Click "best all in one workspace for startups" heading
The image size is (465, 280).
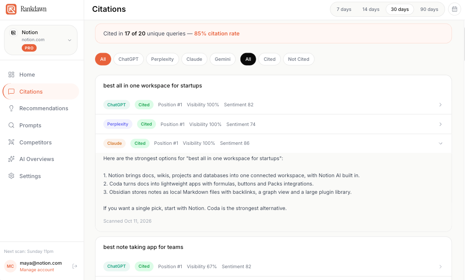(x=152, y=86)
